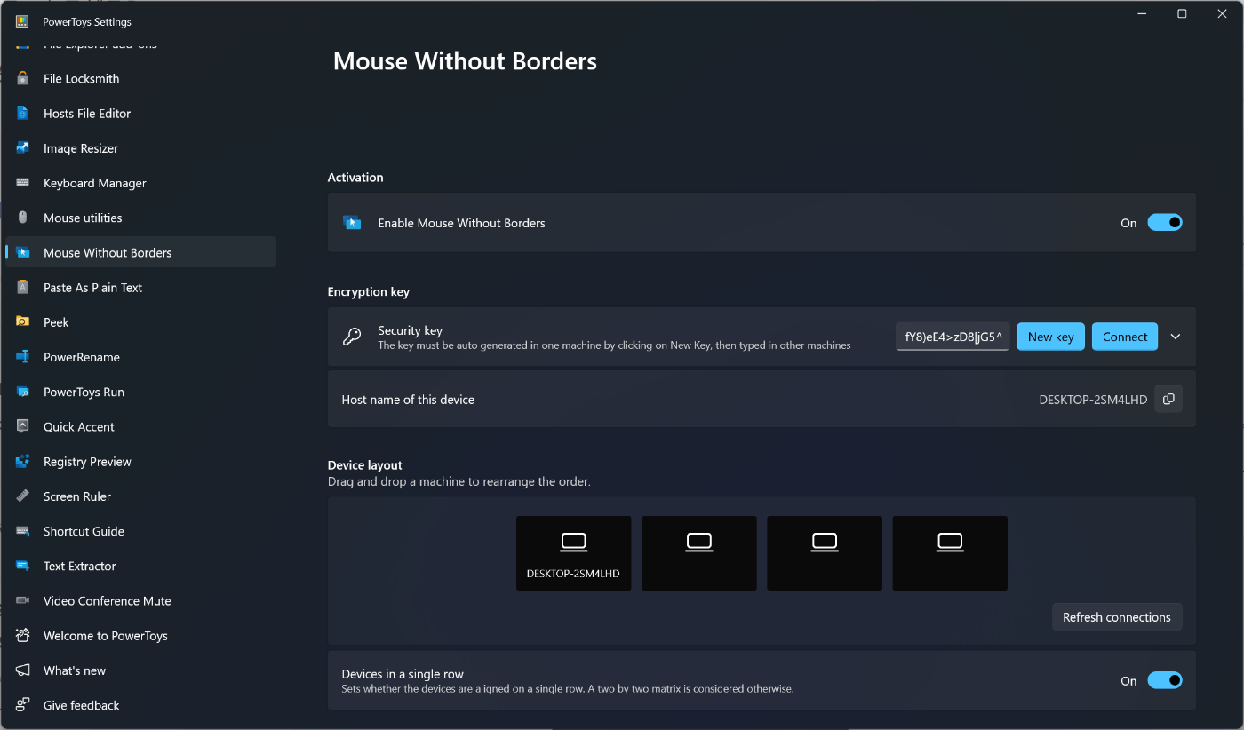Click the Enable Mouse Without Borders row icon

352,223
